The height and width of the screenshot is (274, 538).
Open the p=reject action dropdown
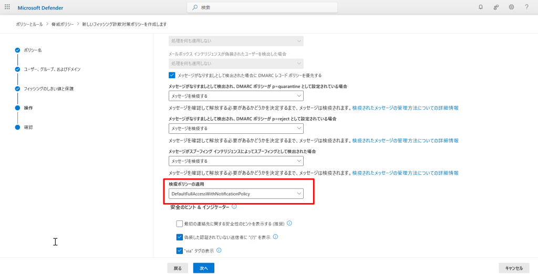click(236, 128)
